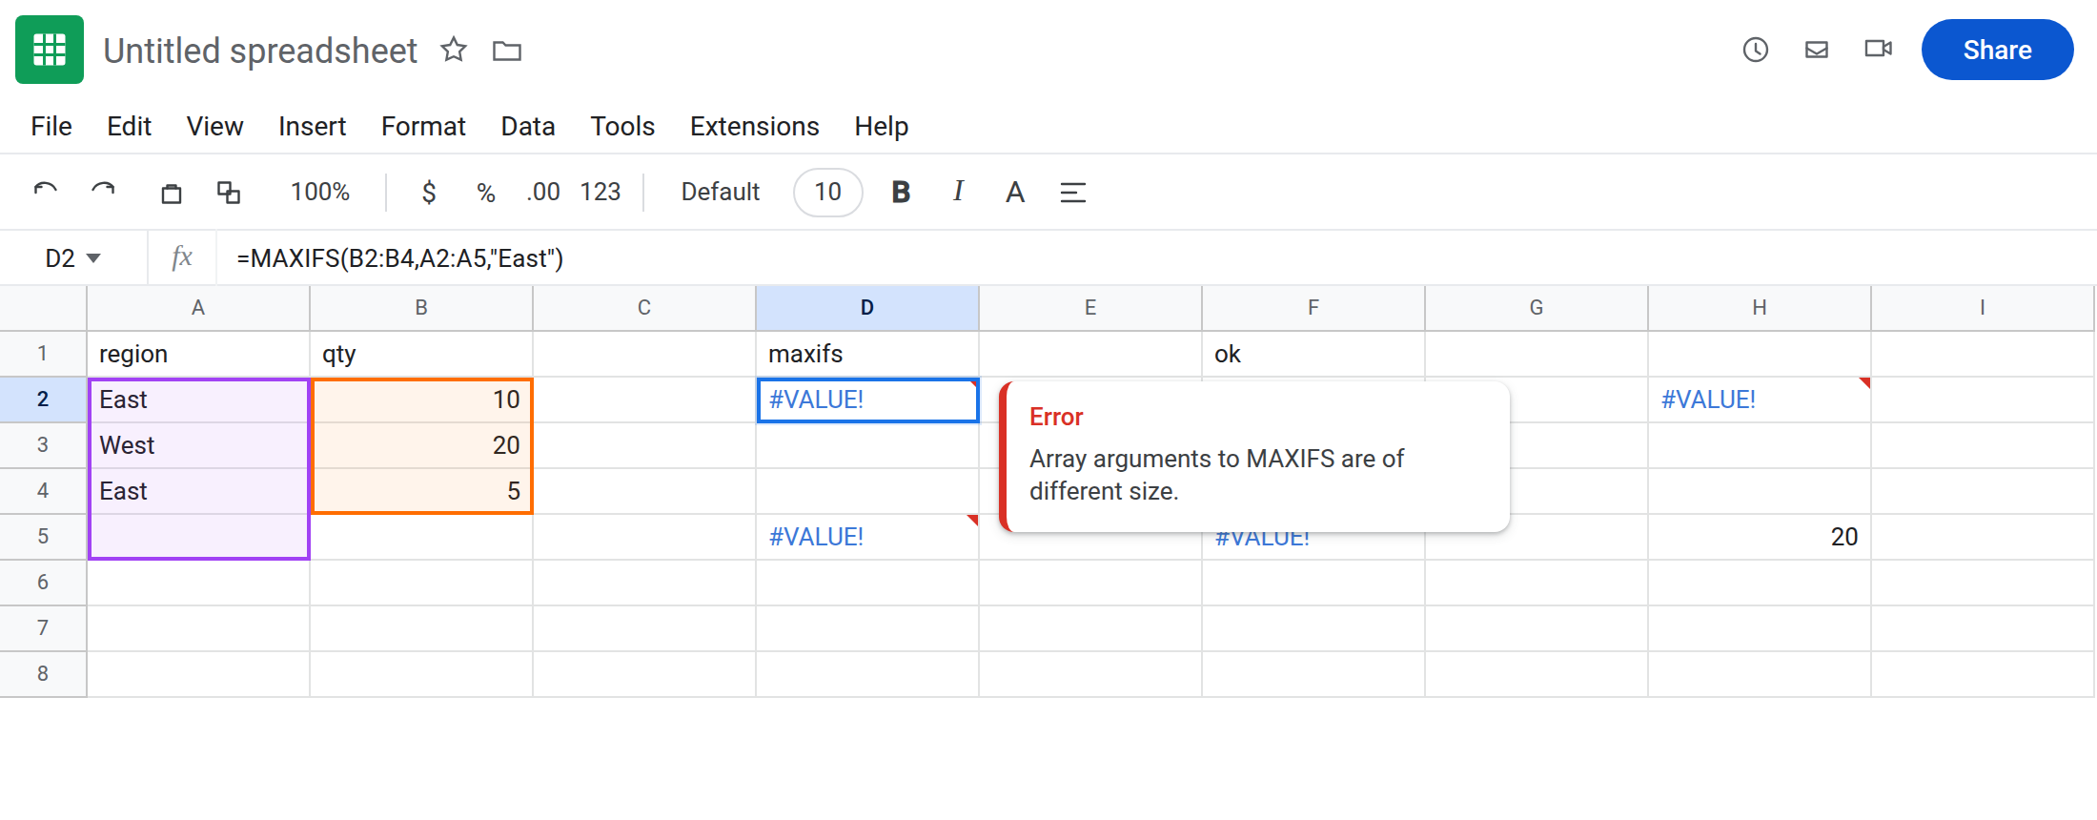The height and width of the screenshot is (820, 2097).
Task: Open the Format menu
Action: (423, 126)
